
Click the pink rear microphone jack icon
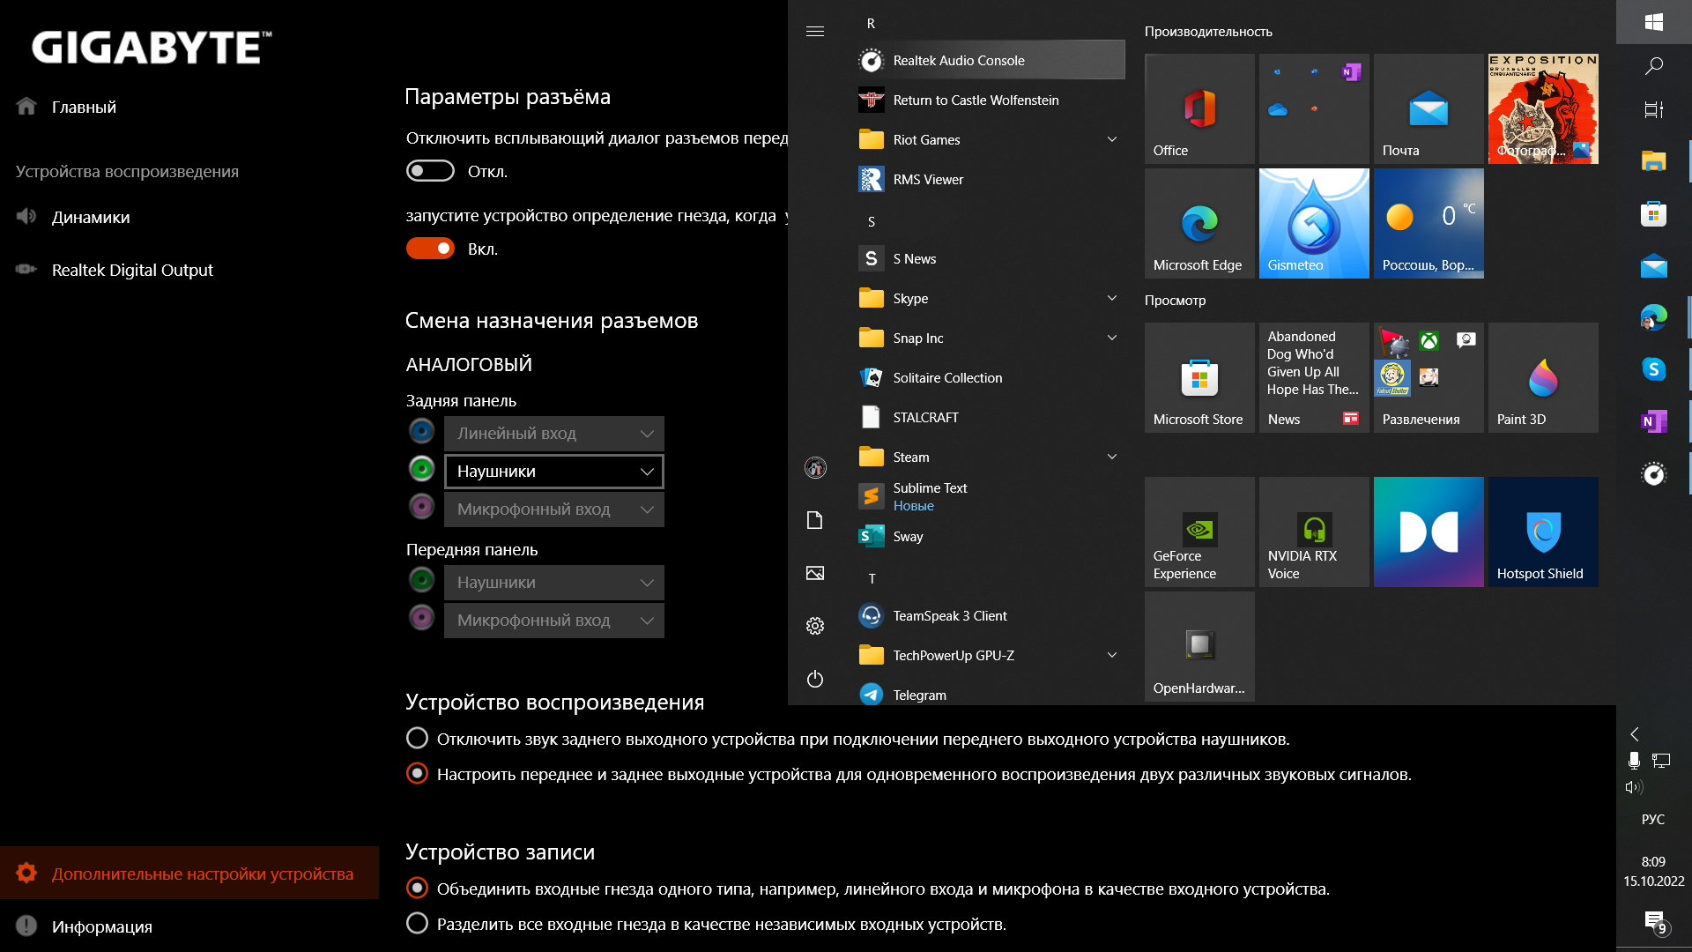pyautogui.click(x=422, y=506)
